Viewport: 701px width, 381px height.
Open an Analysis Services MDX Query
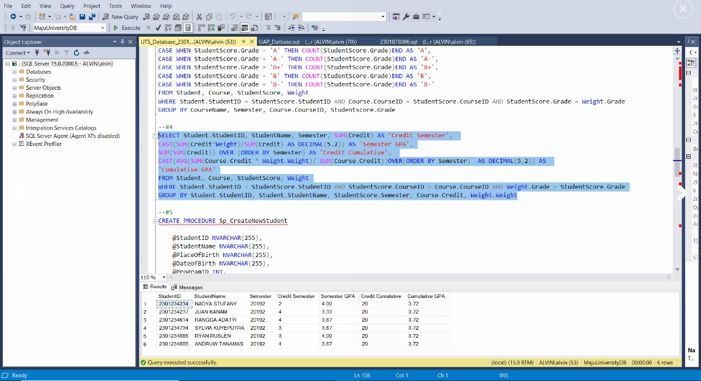pyautogui.click(x=157, y=17)
